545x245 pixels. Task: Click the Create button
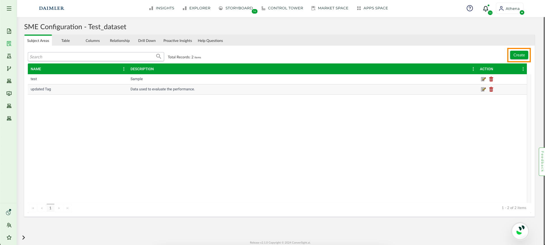pos(519,55)
